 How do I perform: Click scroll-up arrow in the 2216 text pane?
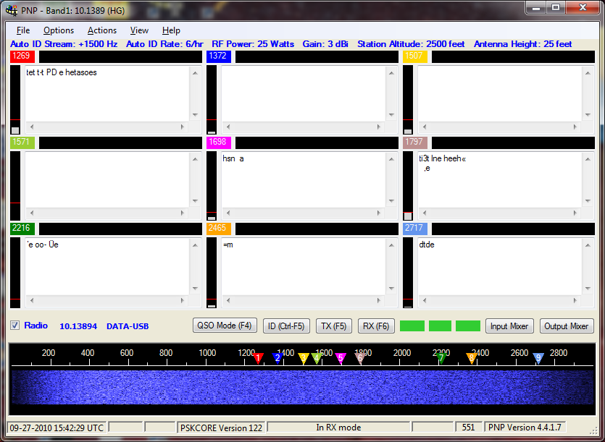pos(195,245)
